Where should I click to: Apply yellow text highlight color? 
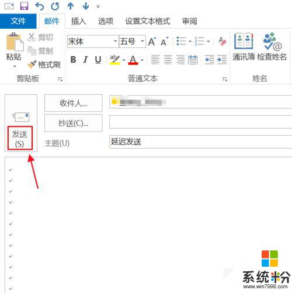click(x=115, y=60)
